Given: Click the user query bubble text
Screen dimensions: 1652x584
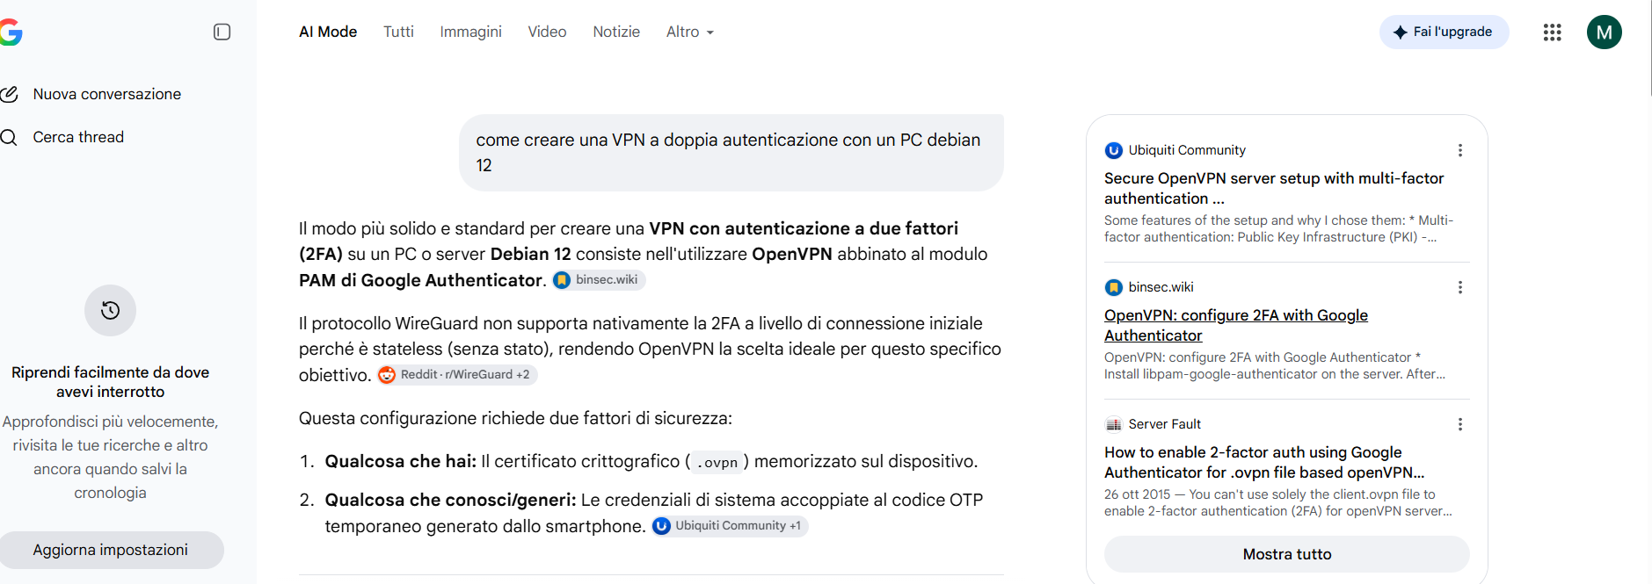Looking at the screenshot, I should click(728, 153).
